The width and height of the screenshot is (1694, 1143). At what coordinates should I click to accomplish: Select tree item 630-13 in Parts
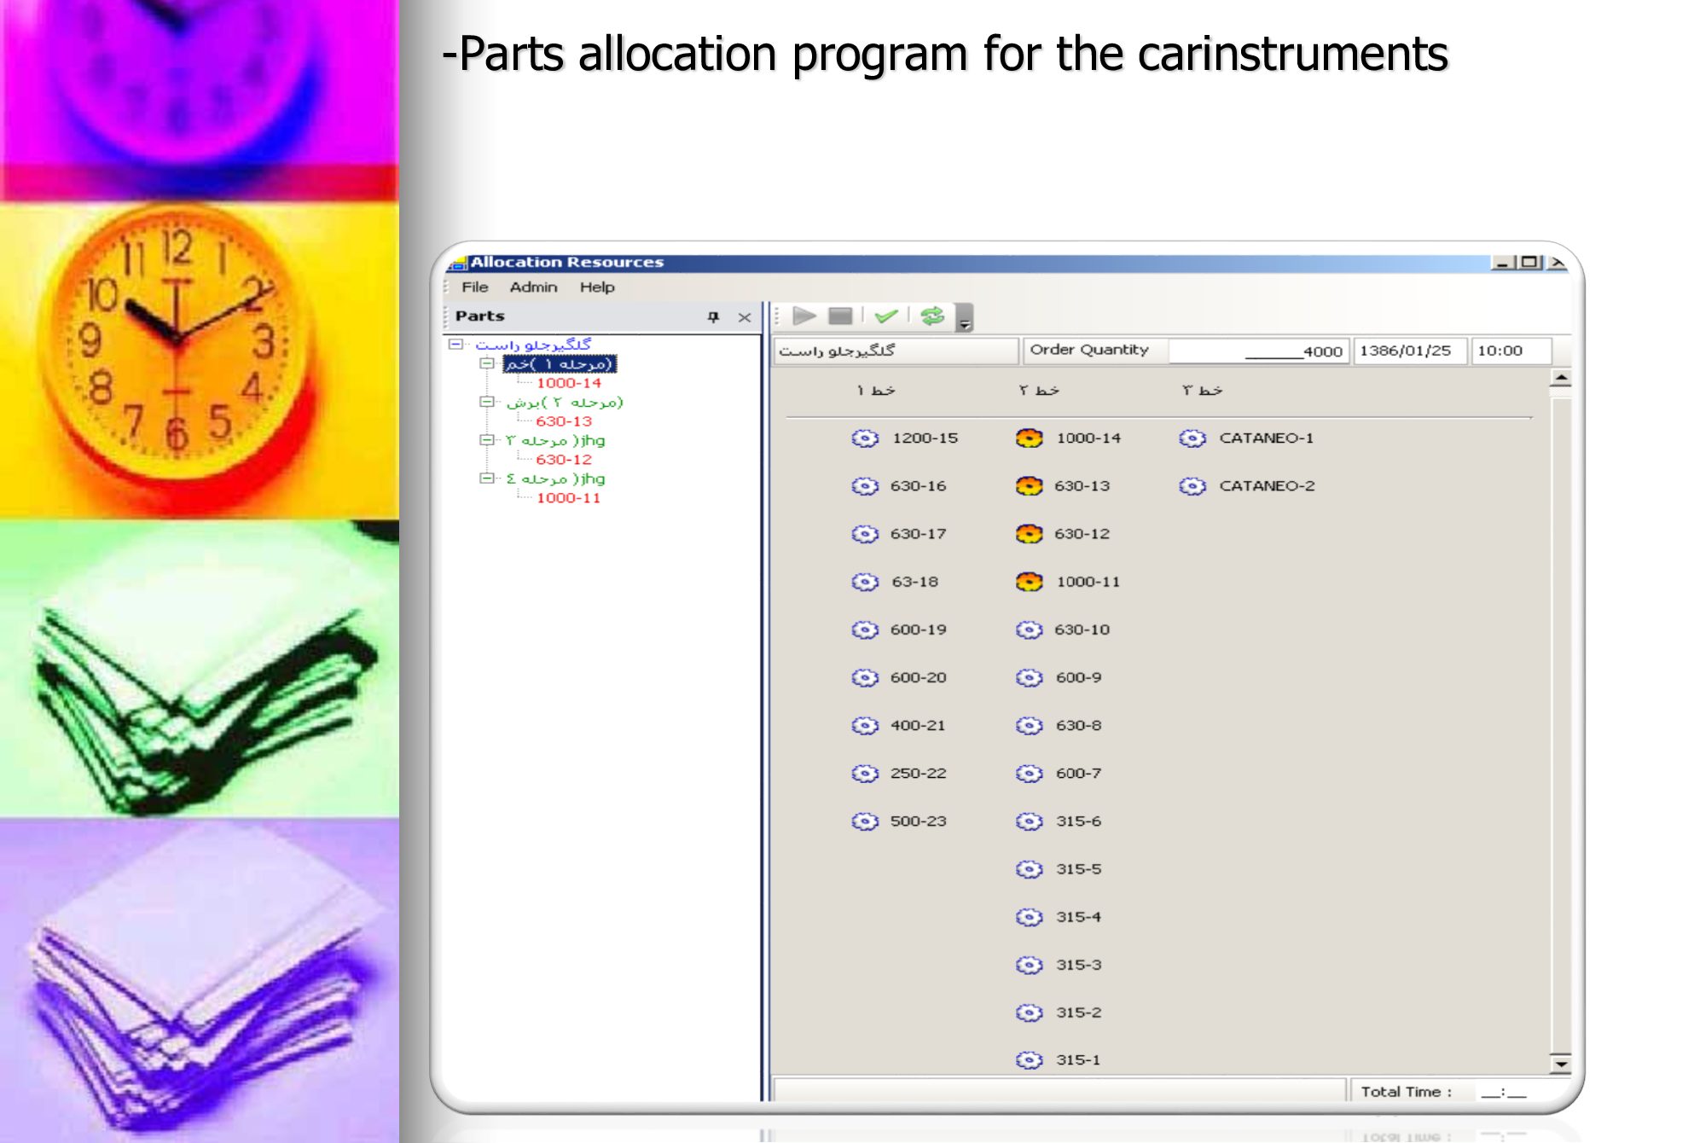[563, 421]
